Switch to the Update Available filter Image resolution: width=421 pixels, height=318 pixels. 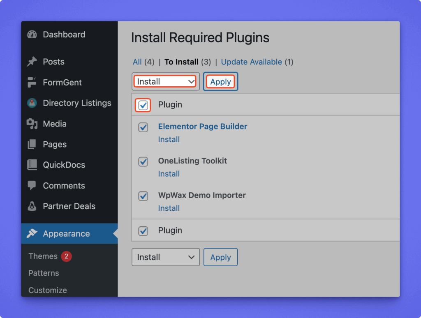tap(251, 62)
